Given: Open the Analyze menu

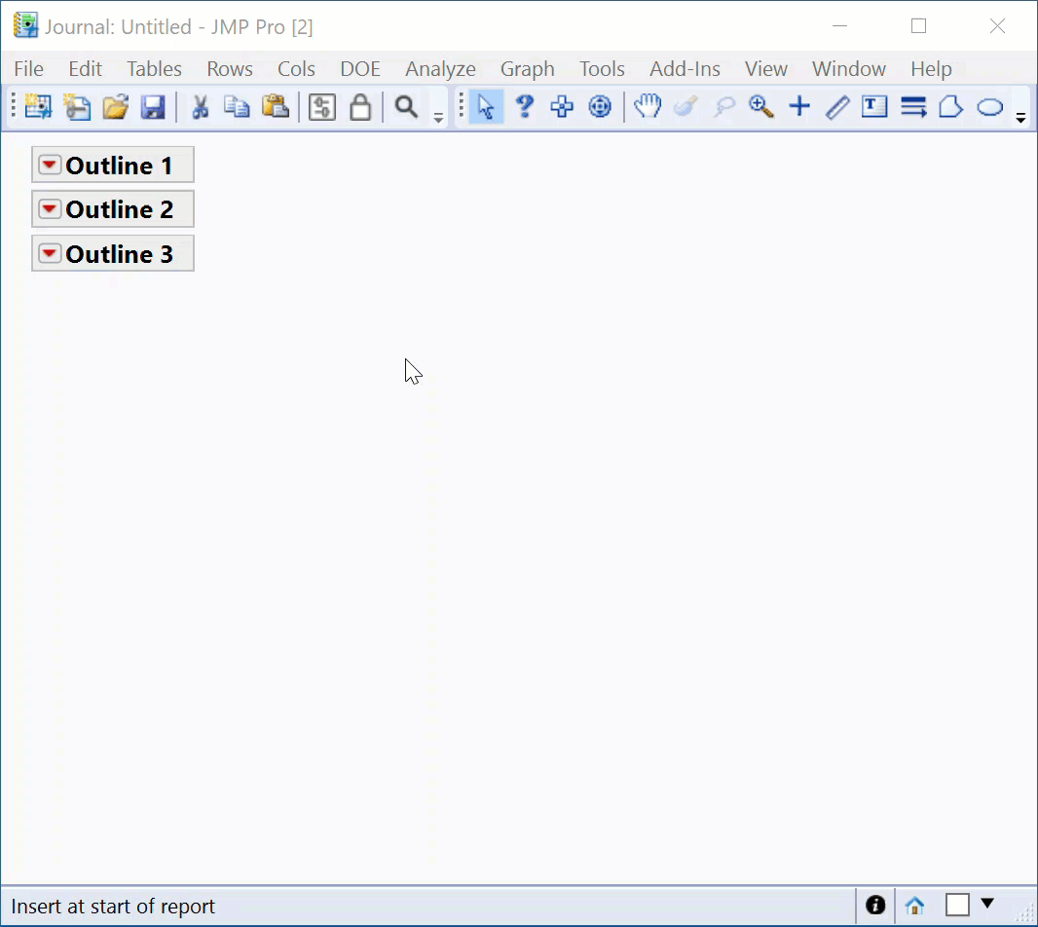Looking at the screenshot, I should [440, 68].
